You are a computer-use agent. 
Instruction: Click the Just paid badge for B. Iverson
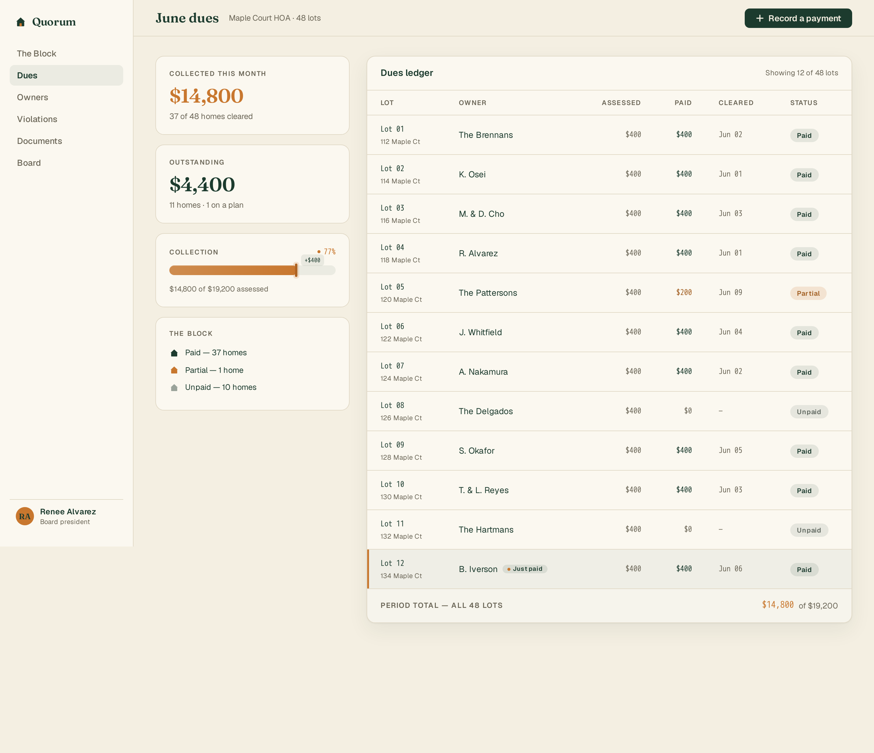click(525, 569)
